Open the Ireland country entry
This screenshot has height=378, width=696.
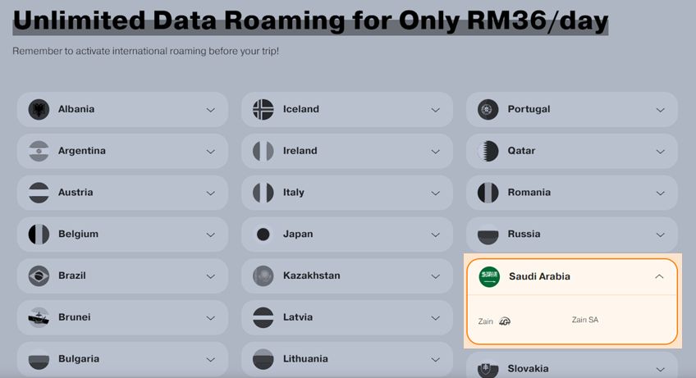tap(347, 151)
